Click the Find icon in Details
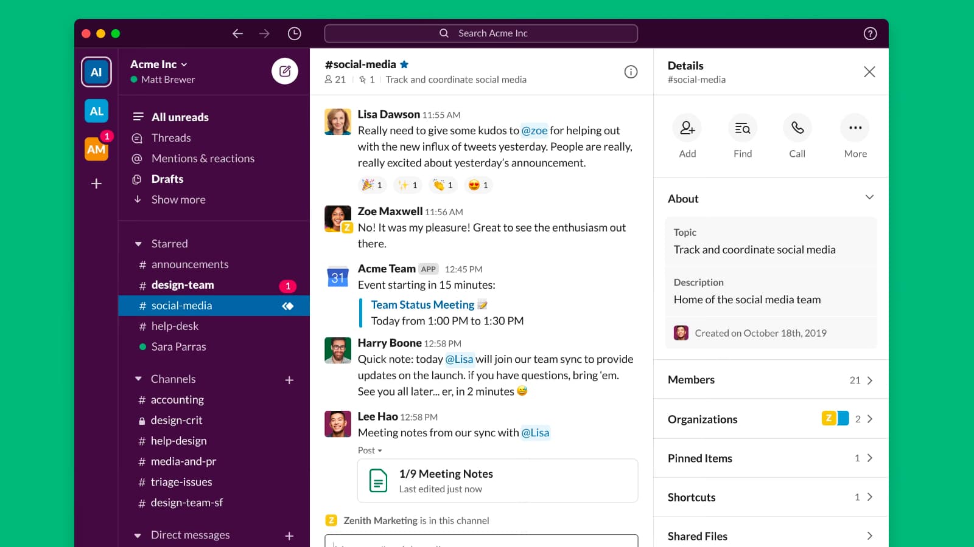This screenshot has height=547, width=974. point(742,128)
